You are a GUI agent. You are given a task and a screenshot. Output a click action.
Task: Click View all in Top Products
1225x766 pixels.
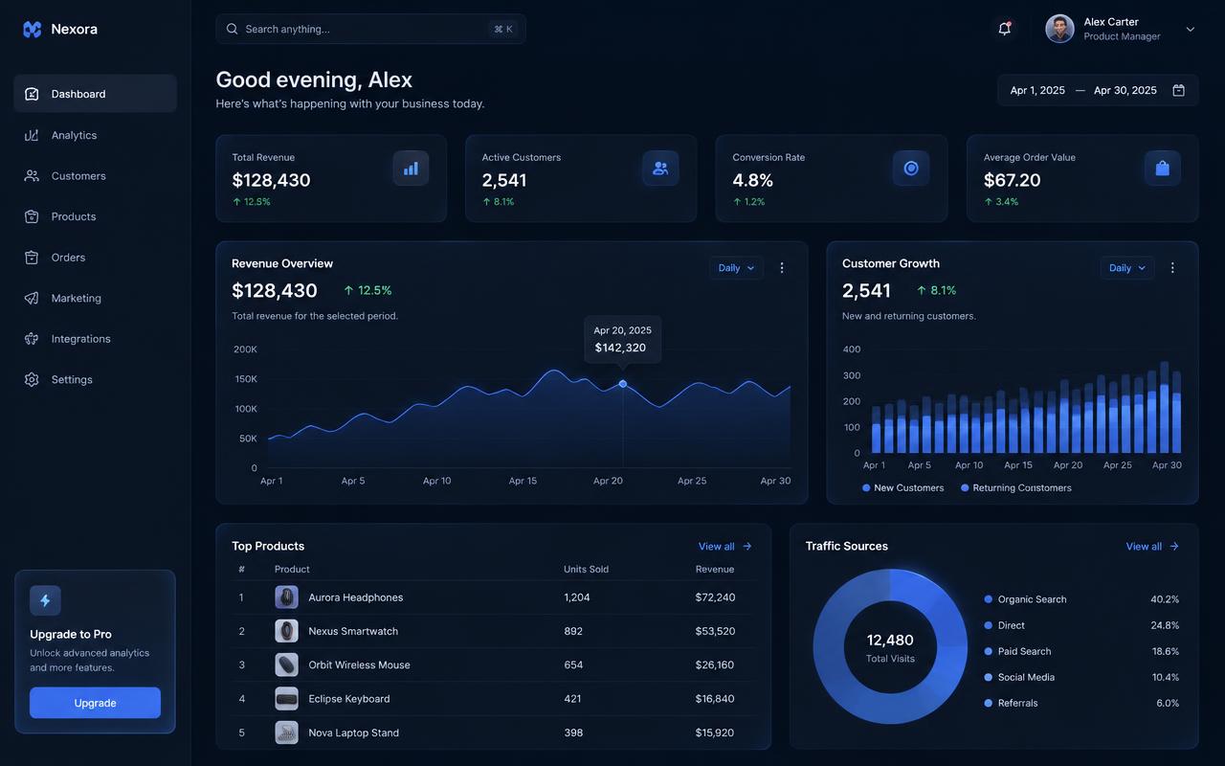coord(725,547)
